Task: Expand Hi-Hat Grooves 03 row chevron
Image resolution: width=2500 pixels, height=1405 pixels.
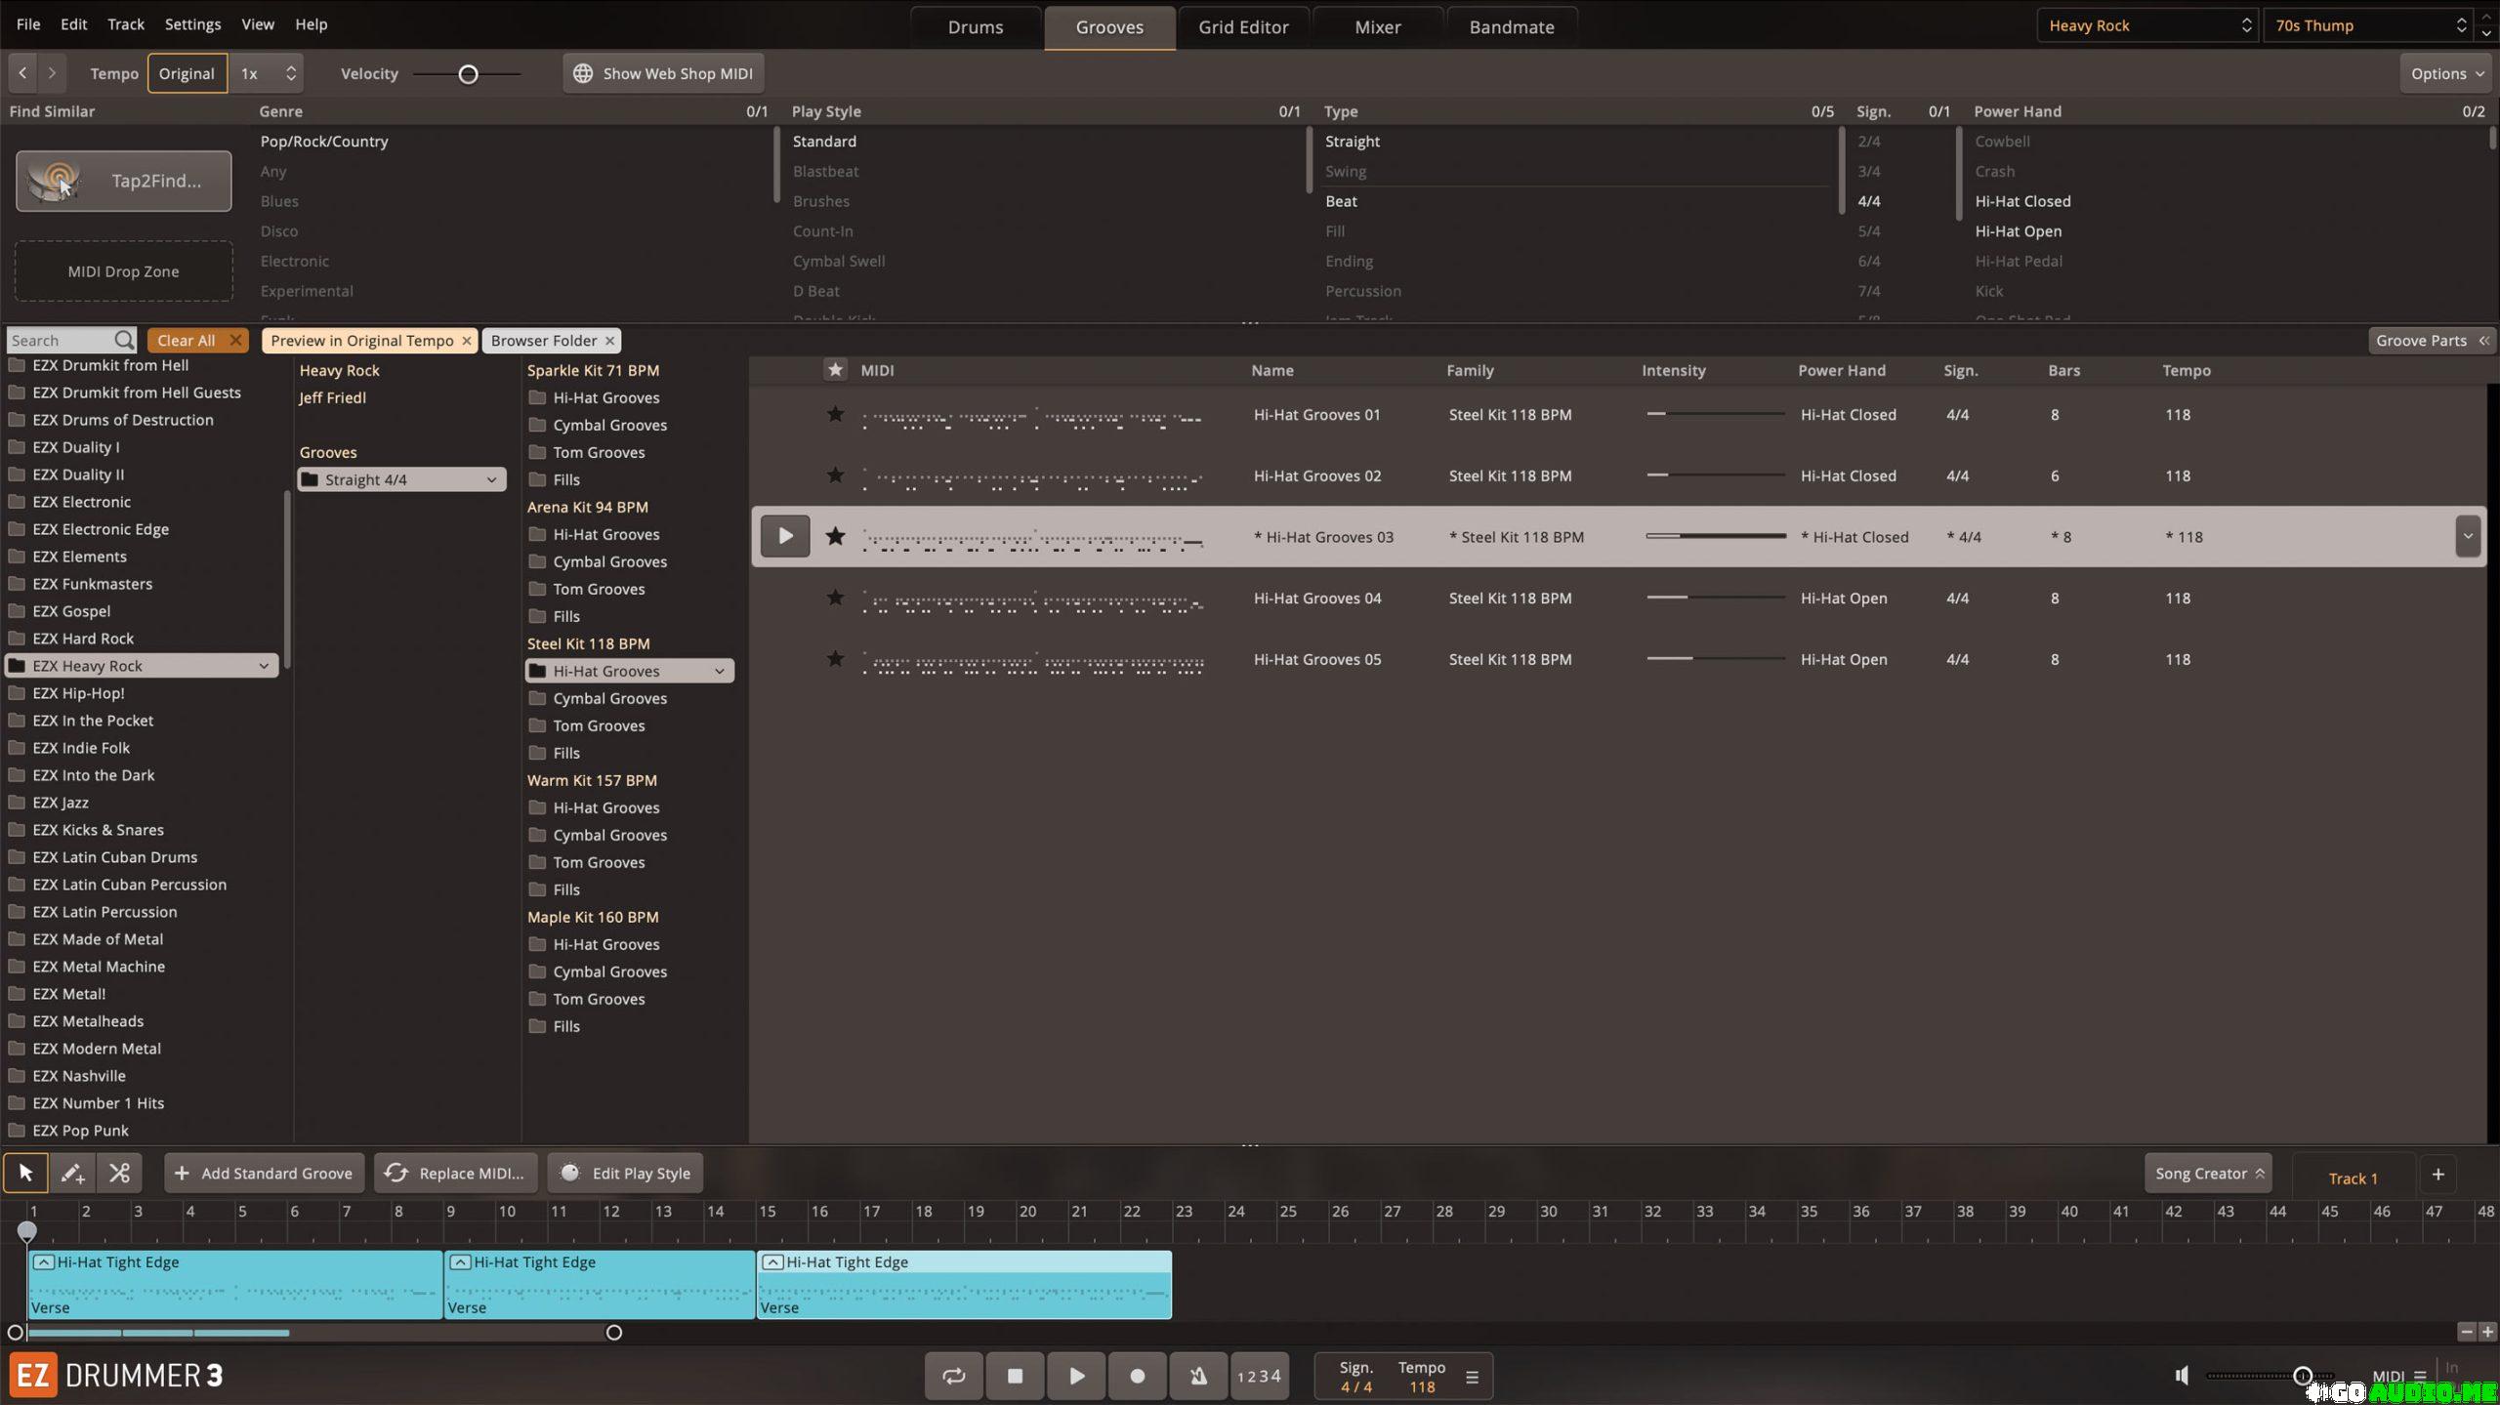Action: tap(2468, 536)
